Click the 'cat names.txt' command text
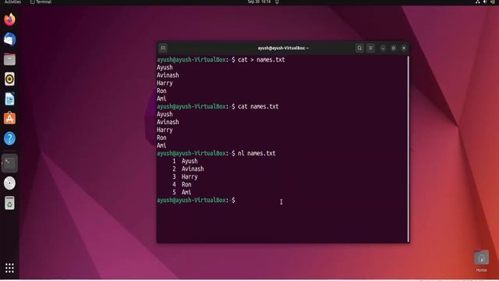Screen dimensions: 499x281 pyautogui.click(x=258, y=106)
